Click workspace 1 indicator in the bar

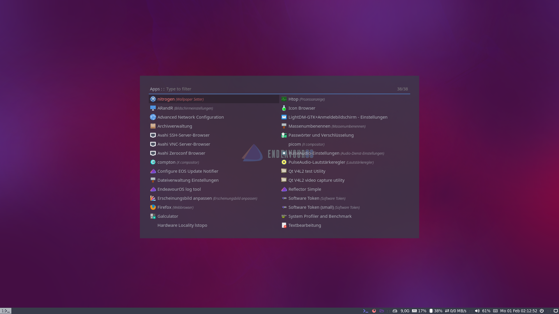coord(6,311)
